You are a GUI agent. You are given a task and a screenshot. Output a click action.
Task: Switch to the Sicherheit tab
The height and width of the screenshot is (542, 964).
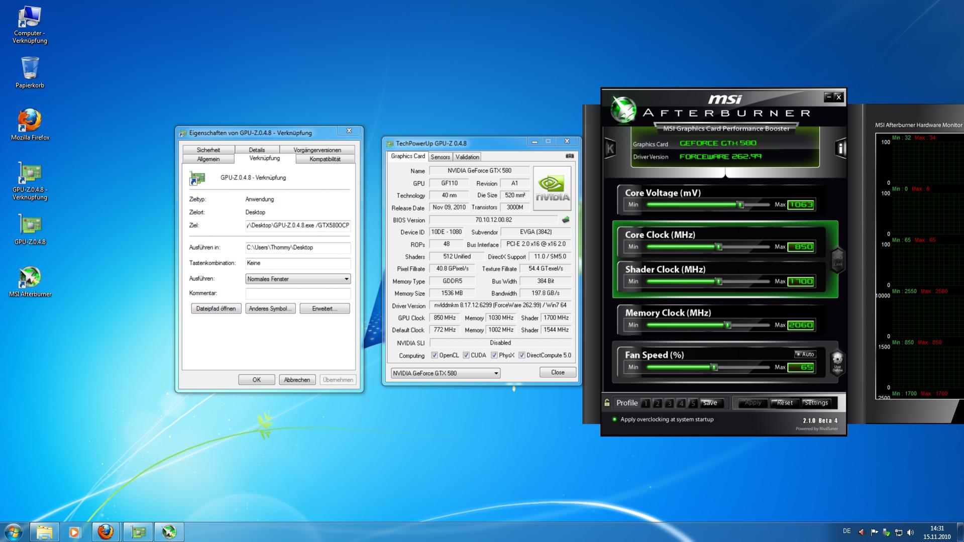point(208,150)
